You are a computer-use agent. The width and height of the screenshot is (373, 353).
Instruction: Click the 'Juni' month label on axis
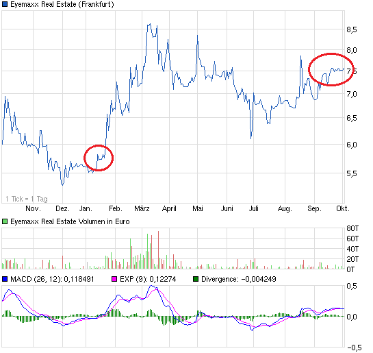[x=227, y=208]
